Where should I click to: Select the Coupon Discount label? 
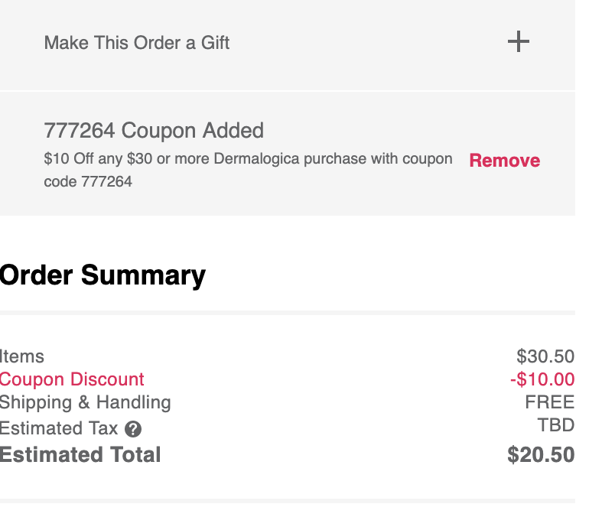72,379
